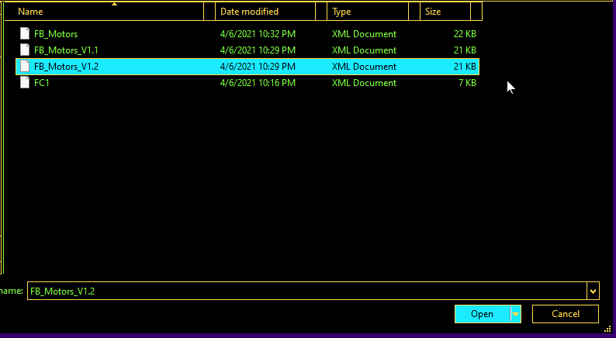
Task: Click the 21 KB size of FB_Motors_V1.1
Action: tap(465, 50)
